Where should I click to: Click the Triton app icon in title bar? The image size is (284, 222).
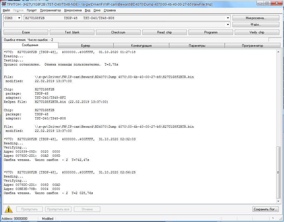(x=4, y=4)
